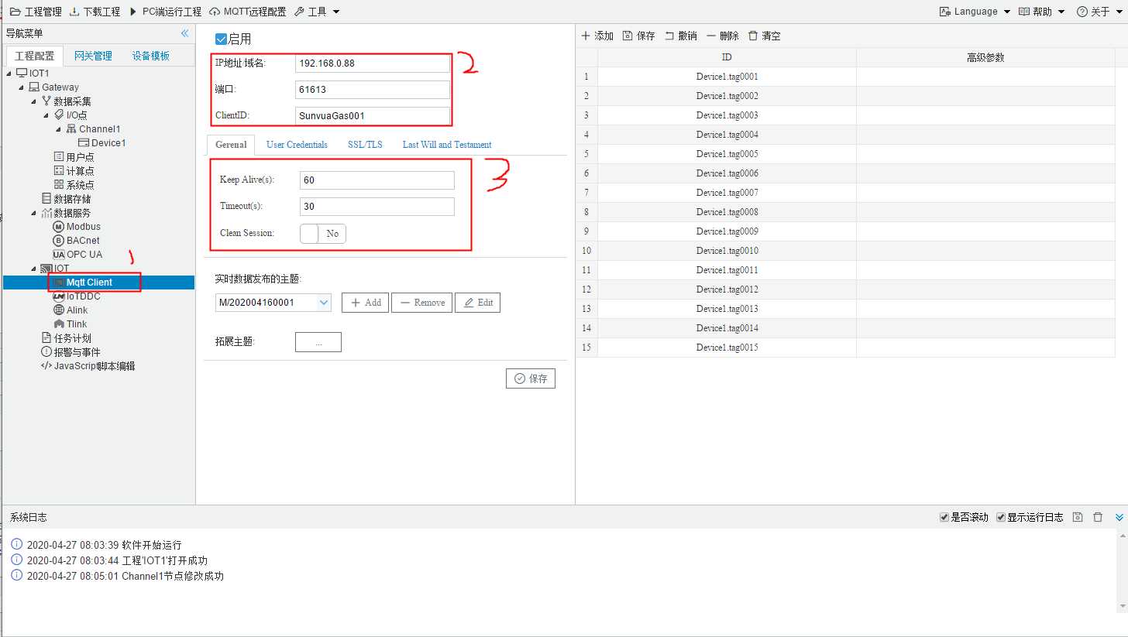Image resolution: width=1128 pixels, height=637 pixels.
Task: Open MQTT远程配置
Action: tap(247, 12)
